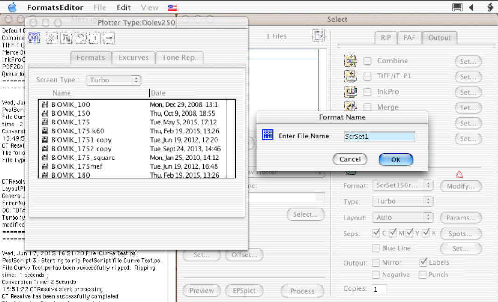Screen dimensions: 498x302
Task: Switch to the Excurves tab
Action: [133, 57]
